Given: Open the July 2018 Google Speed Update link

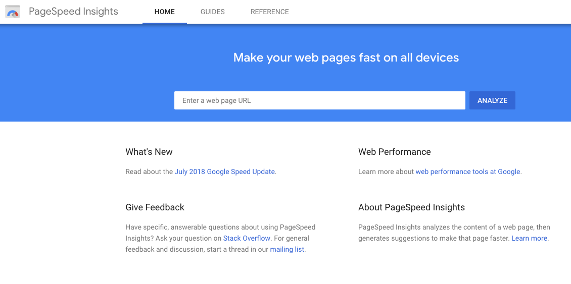Looking at the screenshot, I should 225,172.
